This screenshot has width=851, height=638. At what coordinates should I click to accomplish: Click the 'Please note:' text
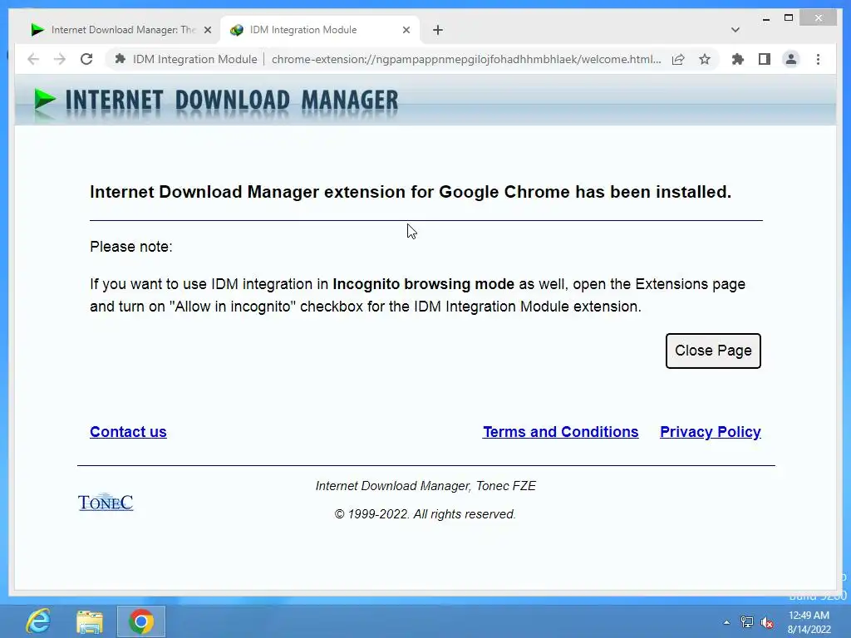pyautogui.click(x=131, y=247)
